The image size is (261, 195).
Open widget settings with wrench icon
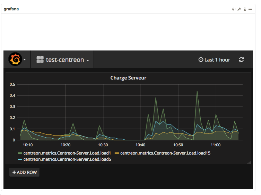[239, 9]
